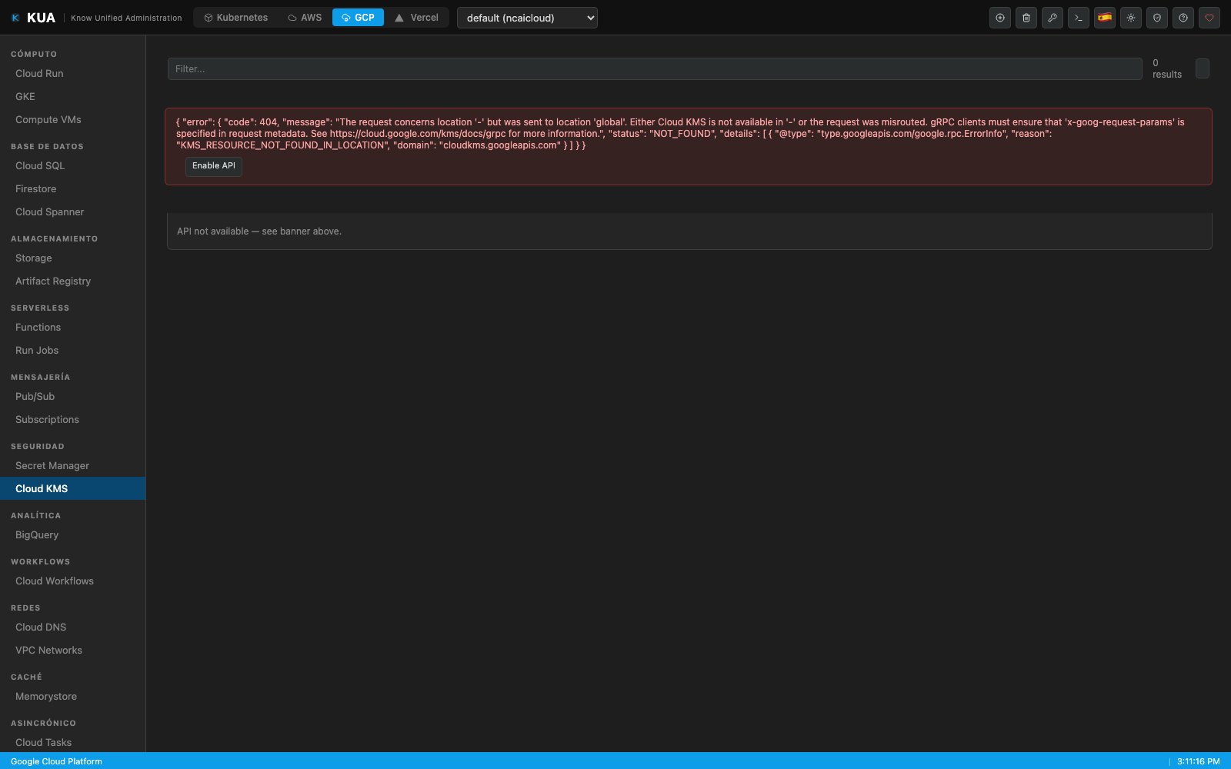Click the CÓMPUTO section heading
This screenshot has width=1231, height=769.
coord(34,55)
